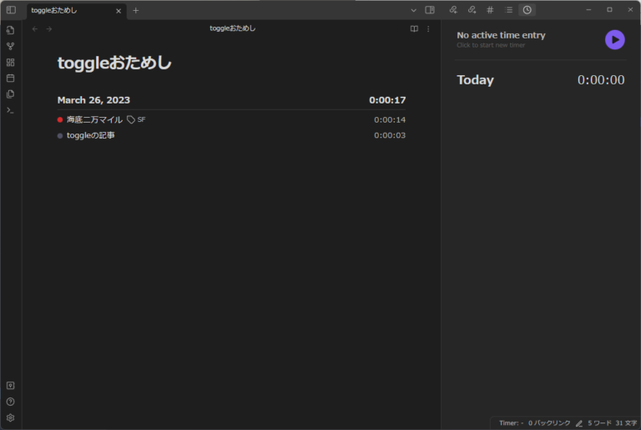Toggle the right sidebar visibility
This screenshot has height=430, width=641.
tap(430, 10)
